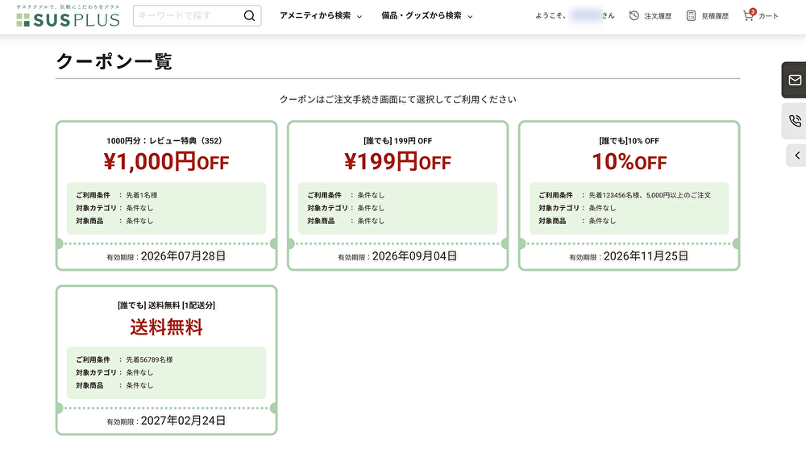806x457 pixels.
Task: Click the estimate history calculator icon
Action: coord(692,16)
